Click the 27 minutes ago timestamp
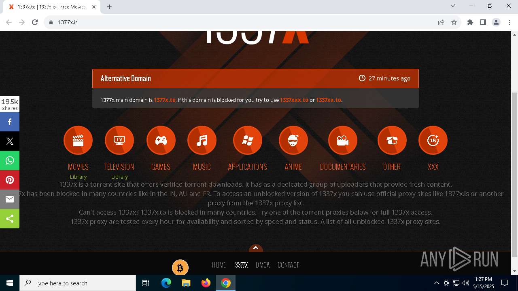 (384, 78)
